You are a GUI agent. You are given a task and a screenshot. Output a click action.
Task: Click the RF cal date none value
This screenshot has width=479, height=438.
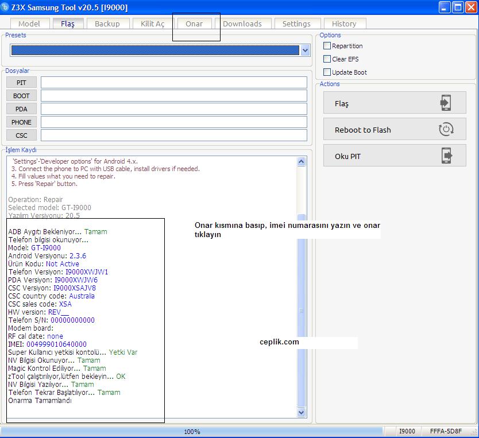(x=55, y=336)
